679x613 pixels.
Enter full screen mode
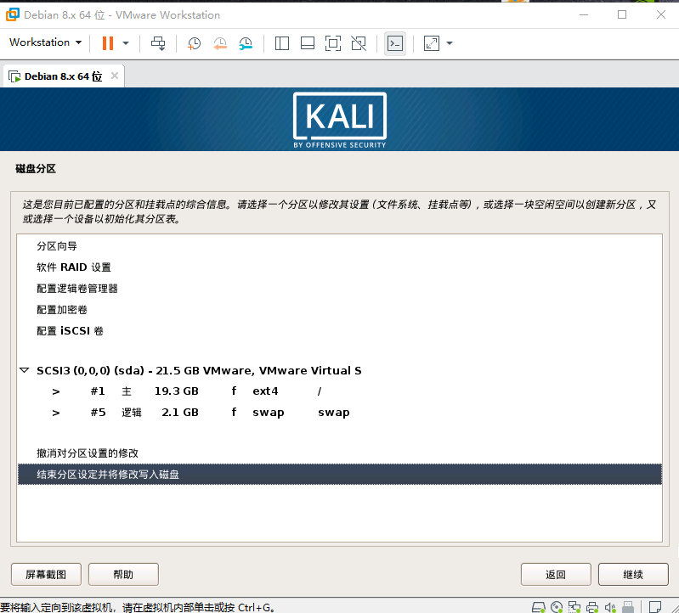point(333,43)
